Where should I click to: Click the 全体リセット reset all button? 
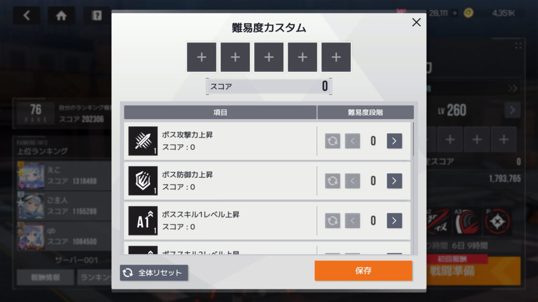point(154,273)
